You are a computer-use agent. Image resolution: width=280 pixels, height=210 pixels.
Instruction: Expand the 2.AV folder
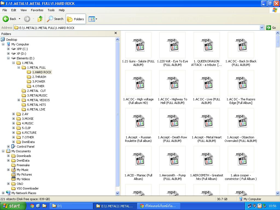click(13, 114)
